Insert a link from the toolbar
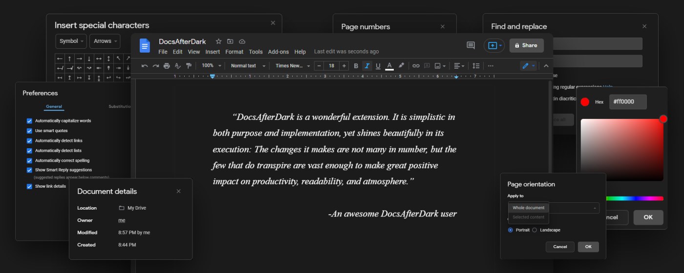The image size is (684, 273). [x=416, y=66]
